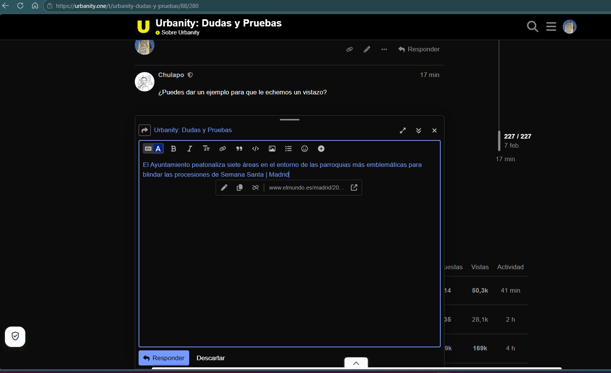This screenshot has width=611, height=373.
Task: Focus the reply text editor area
Action: pyautogui.click(x=290, y=257)
